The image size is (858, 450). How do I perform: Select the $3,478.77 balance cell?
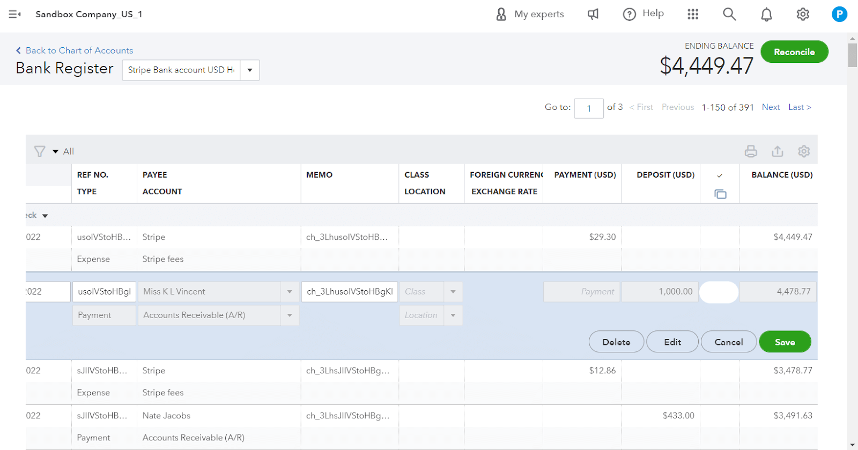click(x=779, y=371)
